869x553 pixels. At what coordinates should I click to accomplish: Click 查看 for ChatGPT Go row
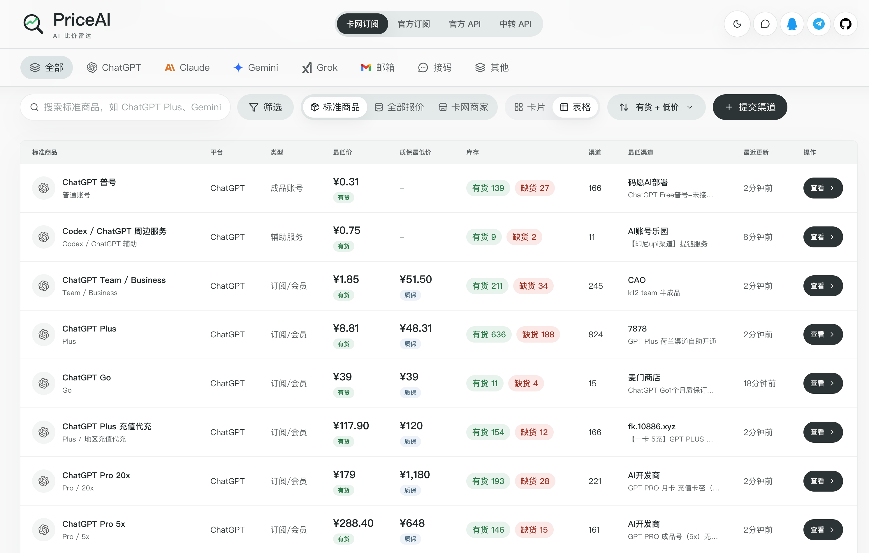[823, 383]
